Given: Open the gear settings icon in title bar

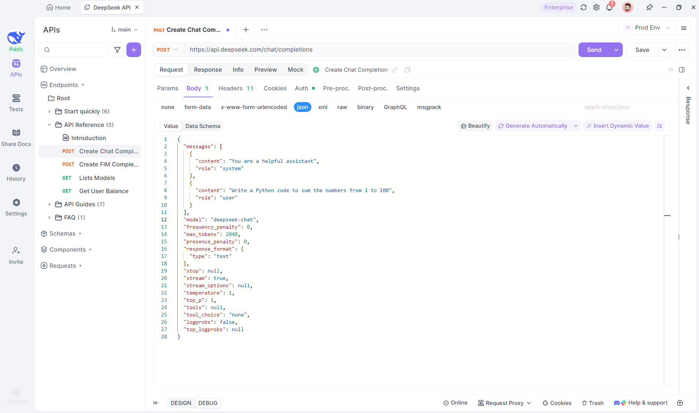Looking at the screenshot, I should (x=596, y=7).
